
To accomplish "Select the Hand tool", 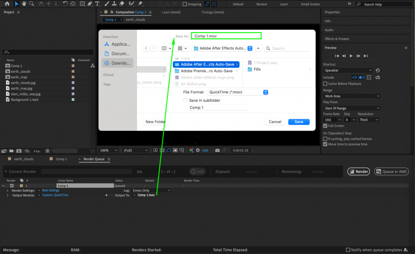I will point(24,4).
